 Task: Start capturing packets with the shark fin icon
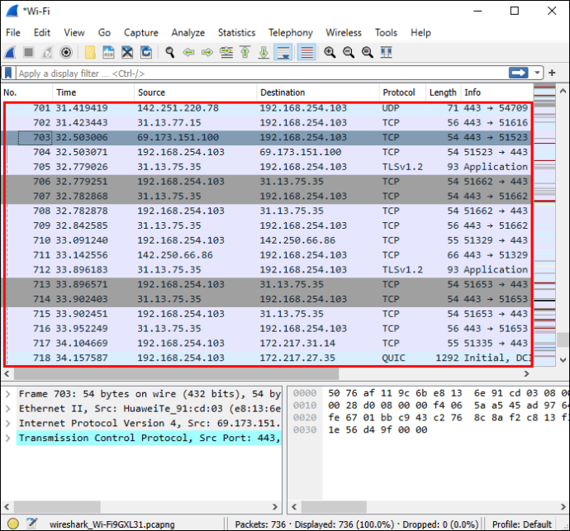10,52
